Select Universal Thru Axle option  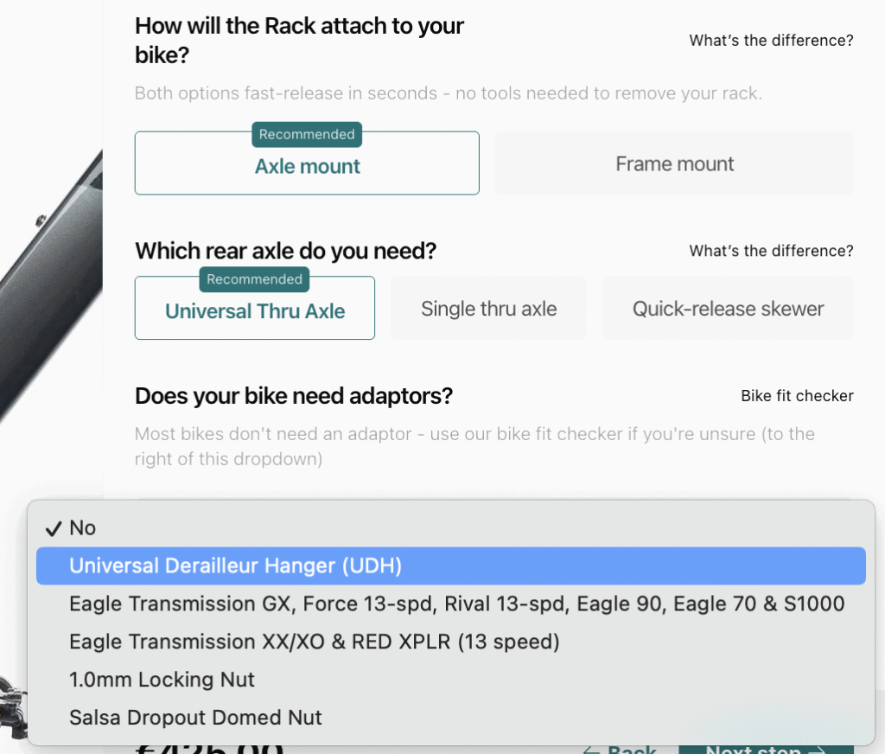coord(255,311)
